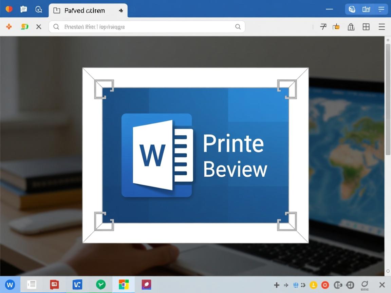Open the red presentation app in taskbar
Viewport: 391px width, 293px height.
pyautogui.click(x=54, y=285)
